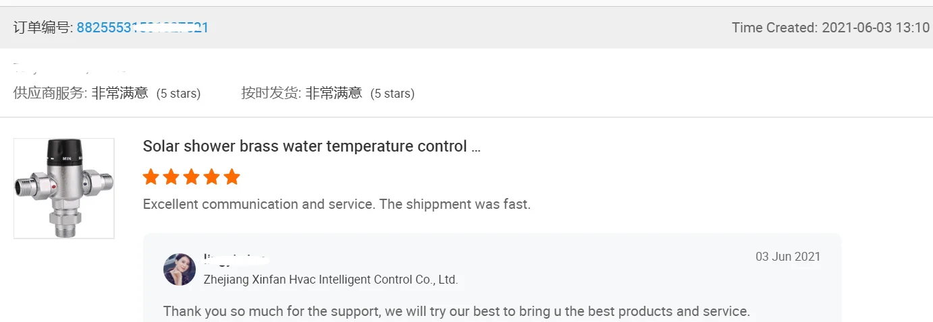
Task: Open the Solar shower brass water product title
Action: [304, 146]
